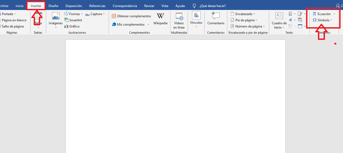Open the Revisar tab
Screen dimensions: 343x153
coord(149,6)
